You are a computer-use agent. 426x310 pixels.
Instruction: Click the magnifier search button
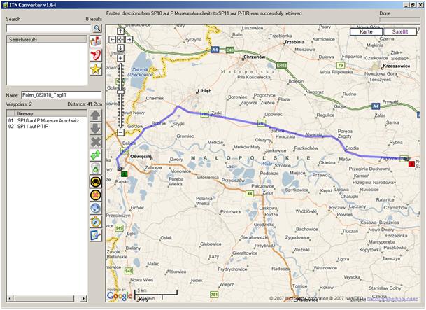tap(97, 28)
